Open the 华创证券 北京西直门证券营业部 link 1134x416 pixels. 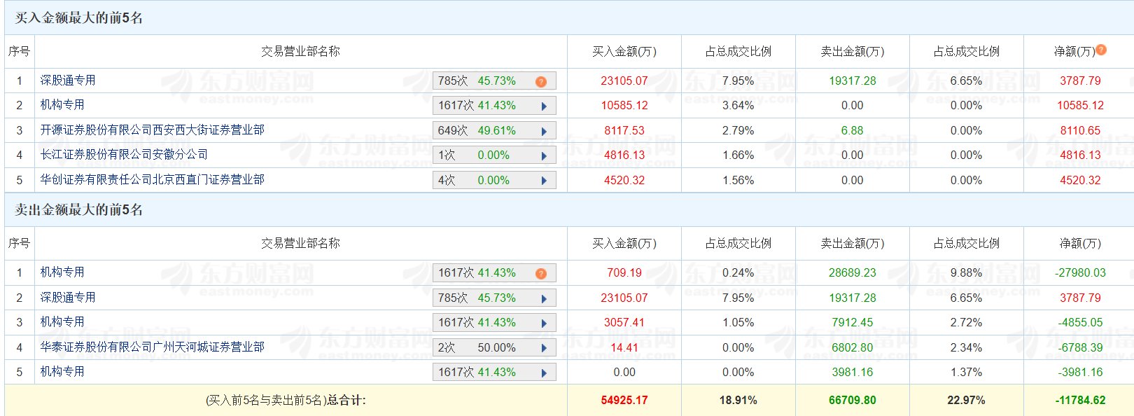click(152, 180)
